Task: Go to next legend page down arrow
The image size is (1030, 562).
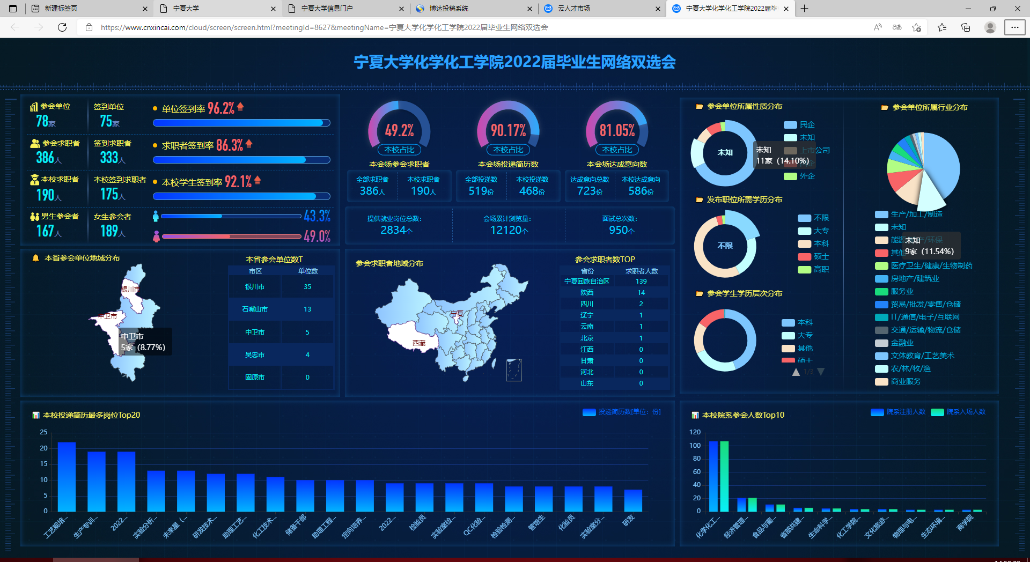Action: pos(820,372)
